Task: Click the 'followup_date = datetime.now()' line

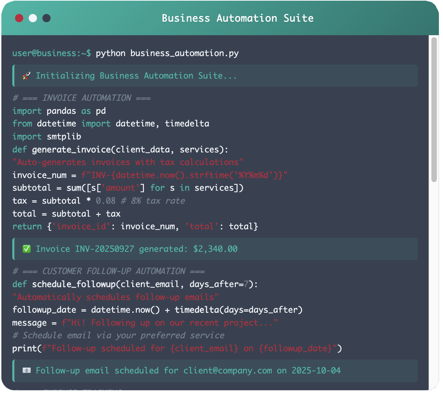Action: (x=157, y=310)
